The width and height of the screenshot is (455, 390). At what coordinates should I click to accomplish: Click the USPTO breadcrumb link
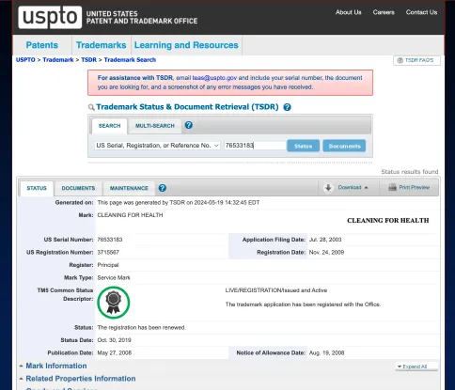[x=25, y=60]
